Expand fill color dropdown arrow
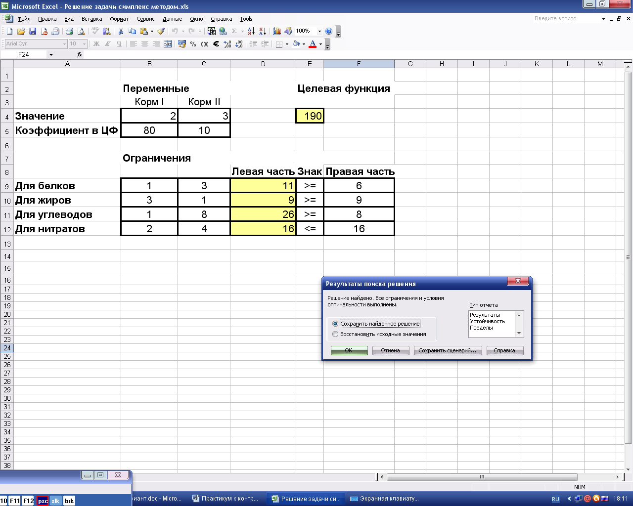 [304, 44]
